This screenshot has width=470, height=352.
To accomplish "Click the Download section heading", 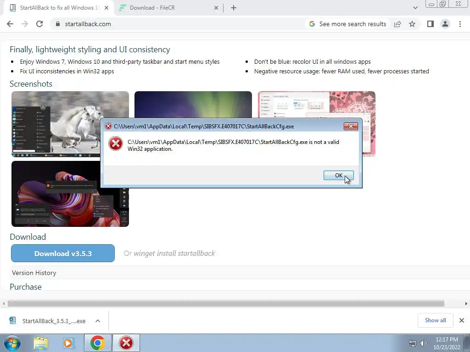I will tap(28, 237).
